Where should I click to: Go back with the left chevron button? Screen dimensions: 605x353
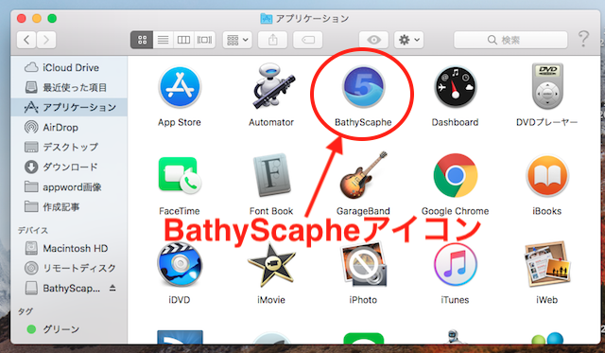point(26,40)
